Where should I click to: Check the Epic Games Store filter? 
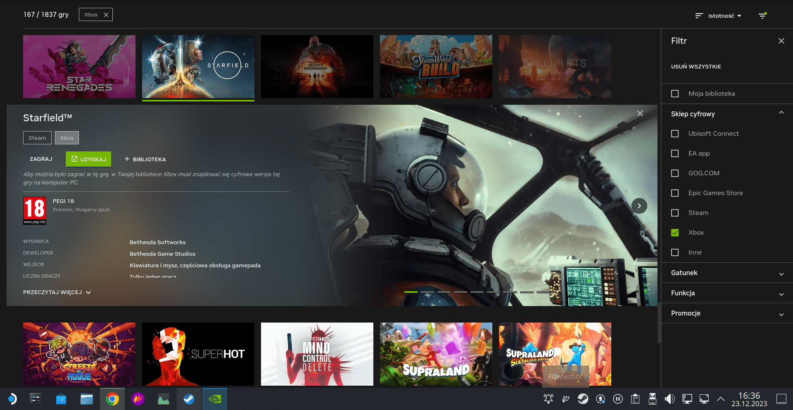675,193
